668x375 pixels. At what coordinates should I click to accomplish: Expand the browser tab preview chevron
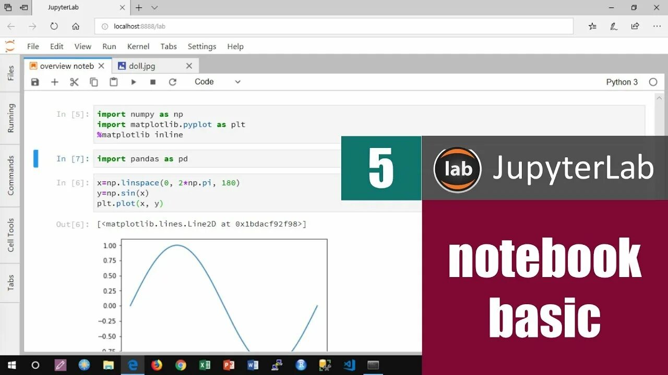[x=154, y=8]
